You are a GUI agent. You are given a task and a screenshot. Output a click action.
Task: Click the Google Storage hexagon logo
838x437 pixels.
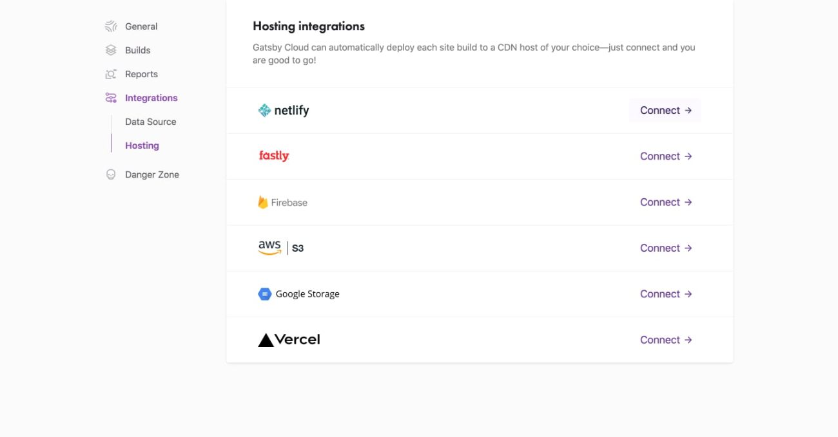(x=264, y=294)
